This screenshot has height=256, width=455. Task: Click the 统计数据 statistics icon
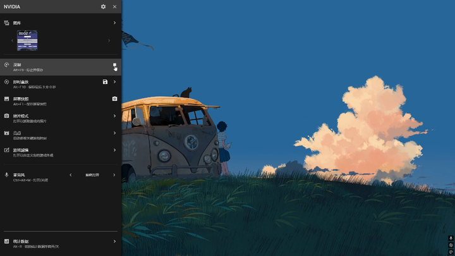pos(7,241)
